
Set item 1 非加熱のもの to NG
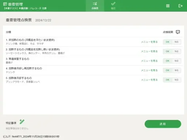176,42
